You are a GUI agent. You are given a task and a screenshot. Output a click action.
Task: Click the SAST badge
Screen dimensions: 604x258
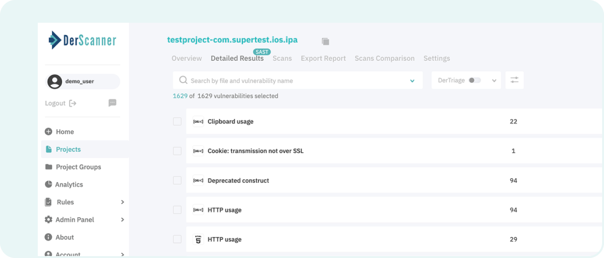click(262, 52)
